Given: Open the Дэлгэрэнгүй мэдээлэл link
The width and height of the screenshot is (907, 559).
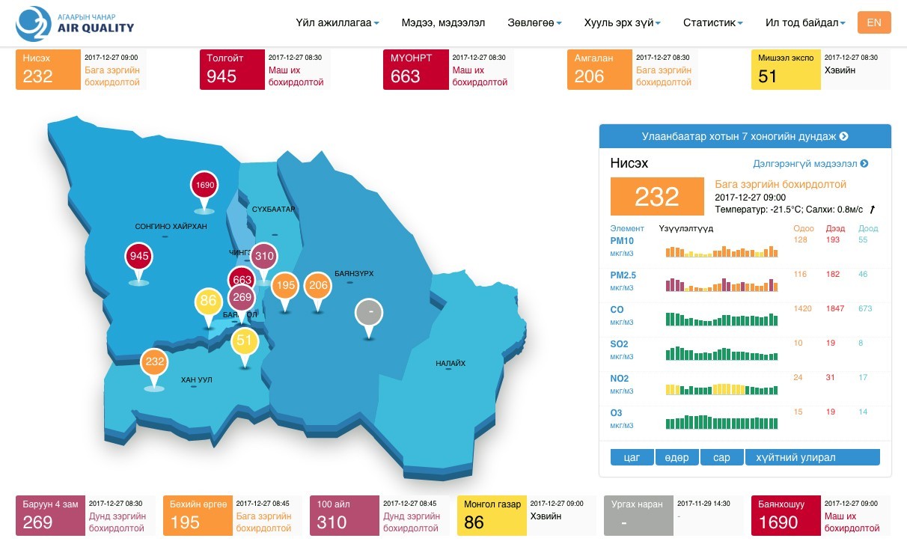Looking at the screenshot, I should coord(810,164).
